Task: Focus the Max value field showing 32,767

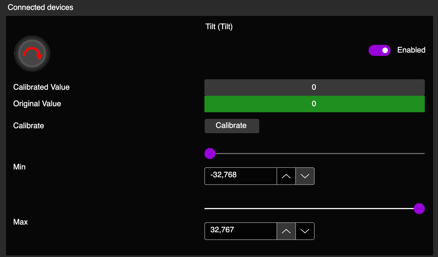Action: coord(240,231)
